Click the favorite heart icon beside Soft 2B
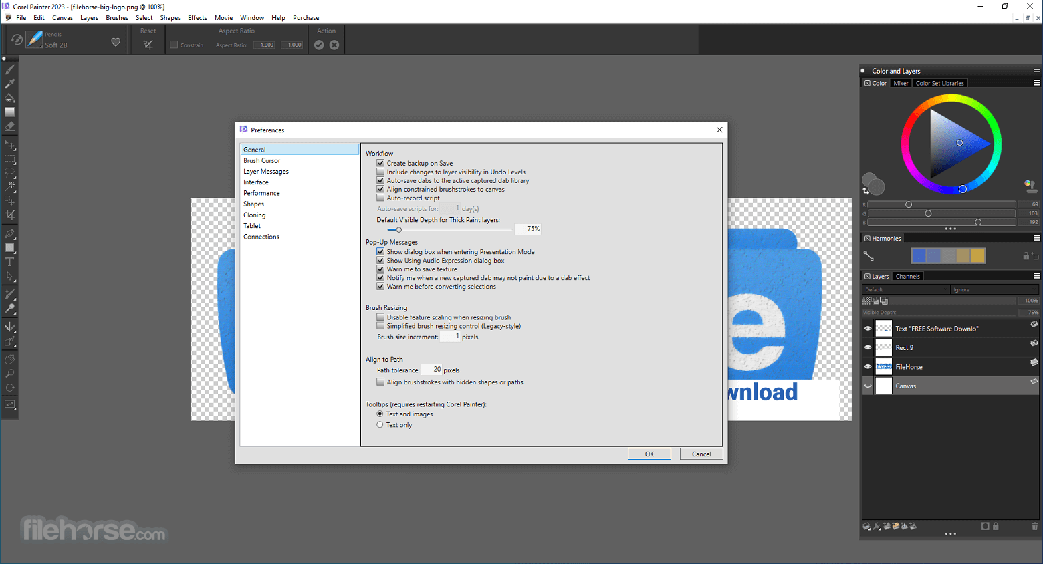 [116, 42]
